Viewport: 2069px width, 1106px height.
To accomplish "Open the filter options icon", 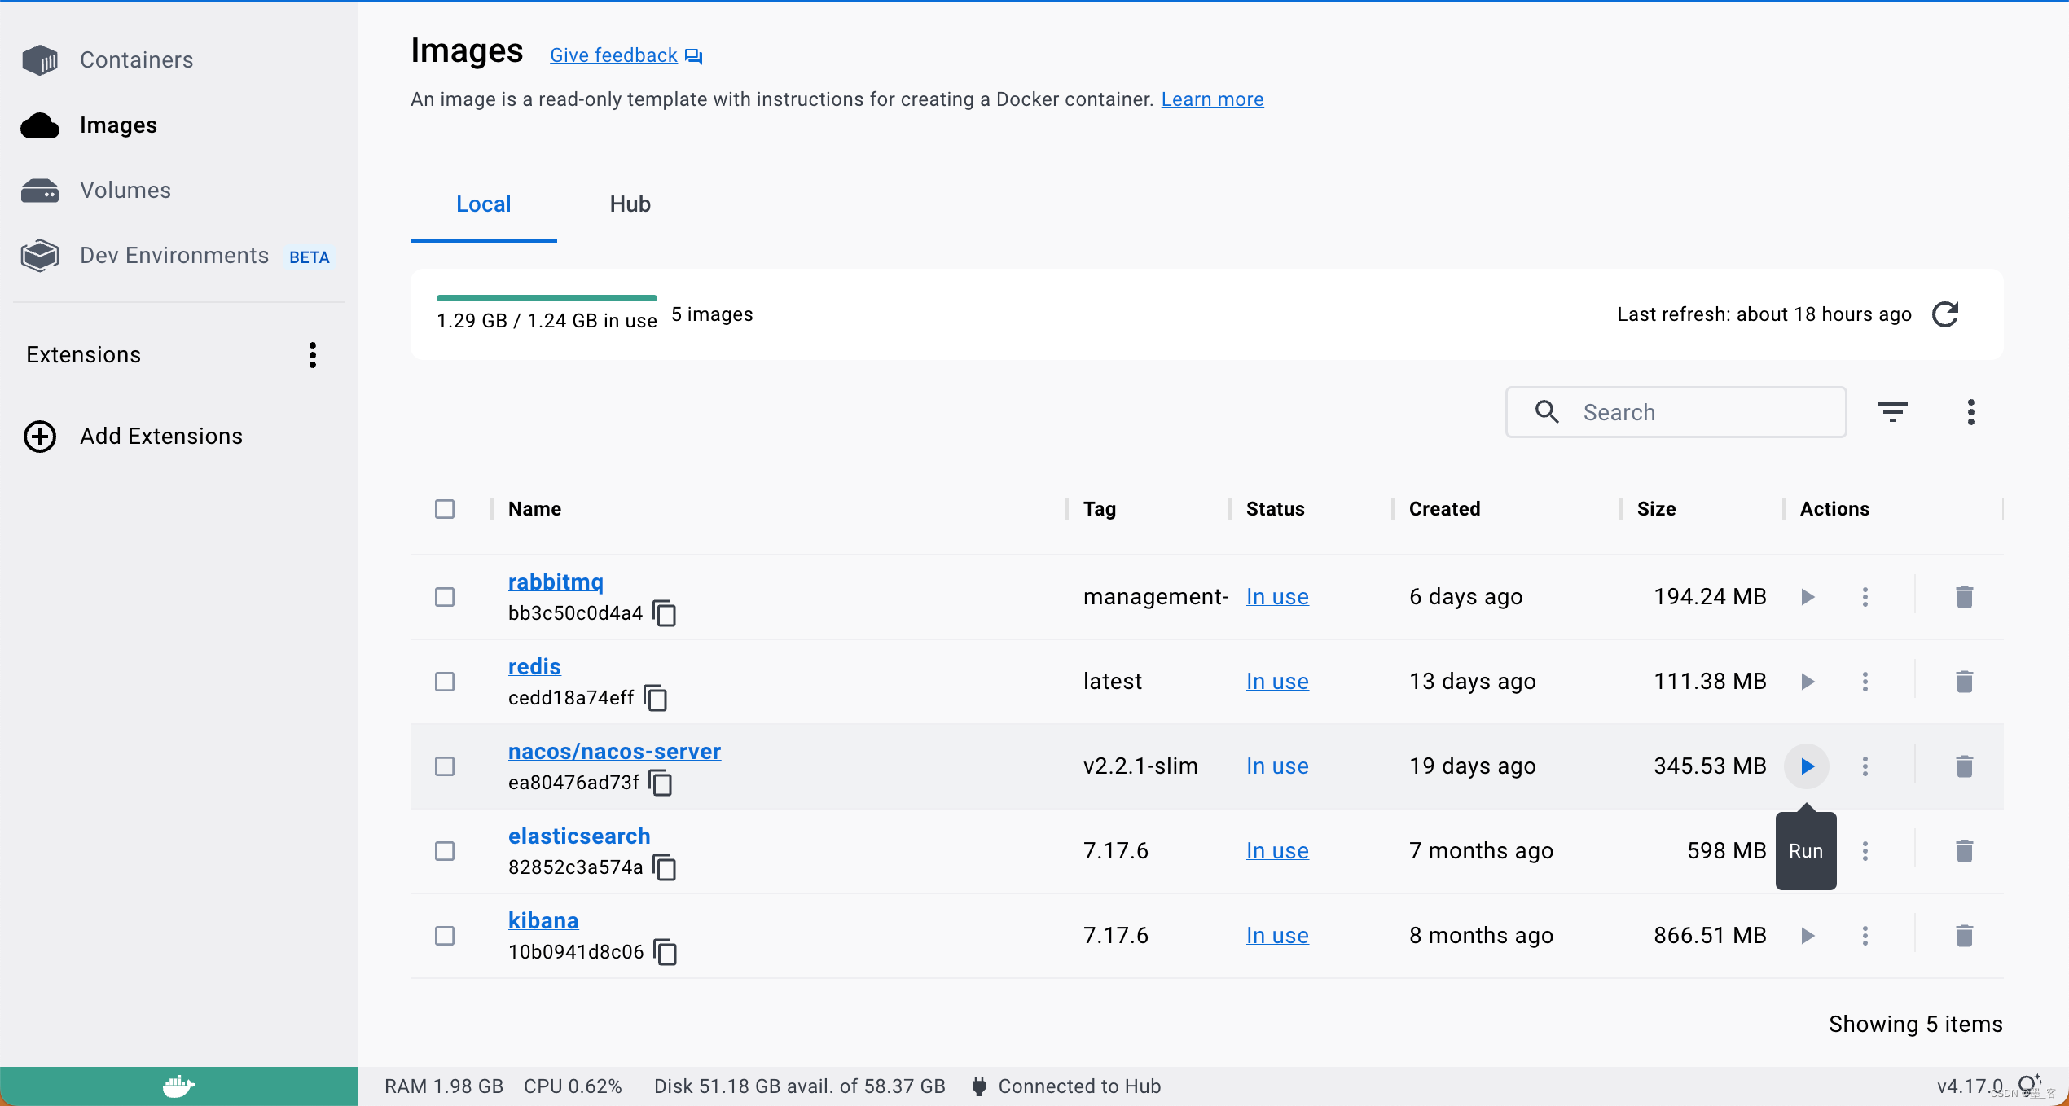I will pos(1893,412).
